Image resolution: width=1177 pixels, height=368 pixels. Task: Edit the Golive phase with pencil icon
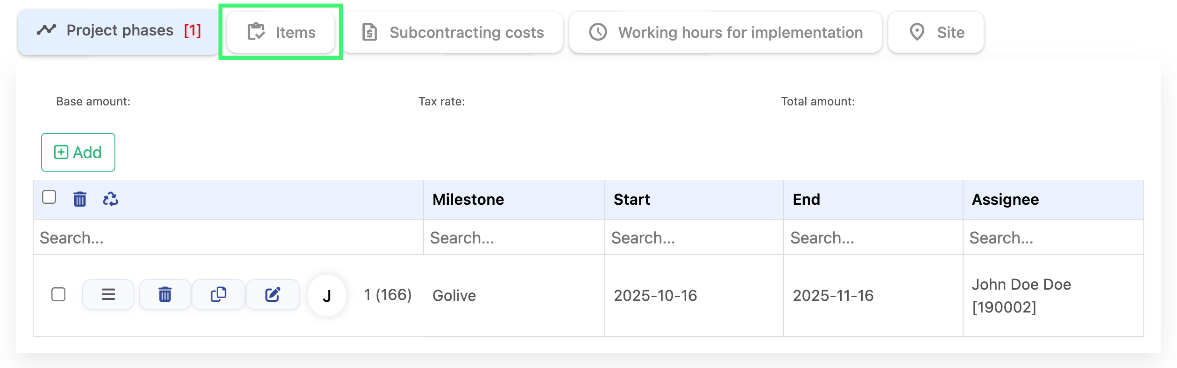click(x=273, y=295)
